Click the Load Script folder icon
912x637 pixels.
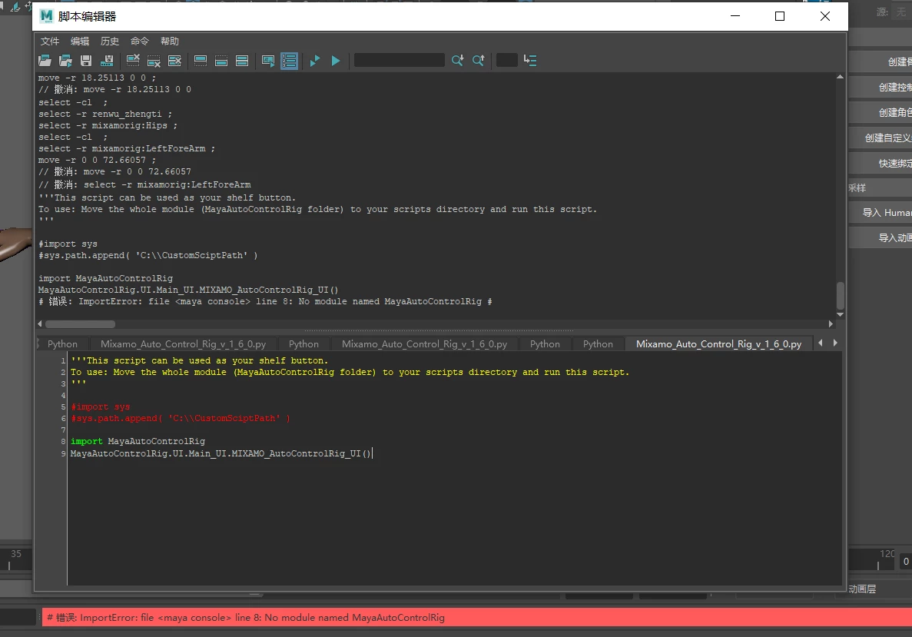pyautogui.click(x=45, y=60)
